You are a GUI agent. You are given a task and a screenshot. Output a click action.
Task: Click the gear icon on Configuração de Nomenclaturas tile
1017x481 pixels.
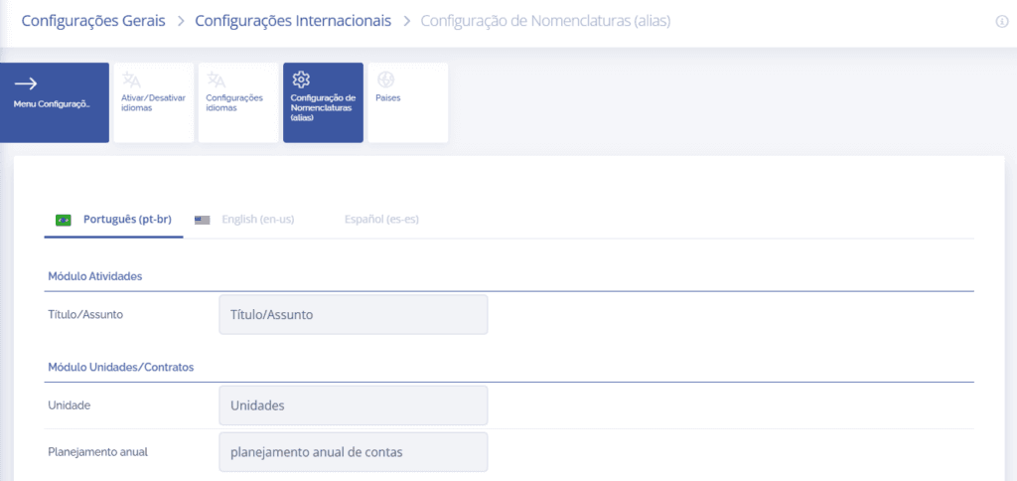tap(301, 80)
